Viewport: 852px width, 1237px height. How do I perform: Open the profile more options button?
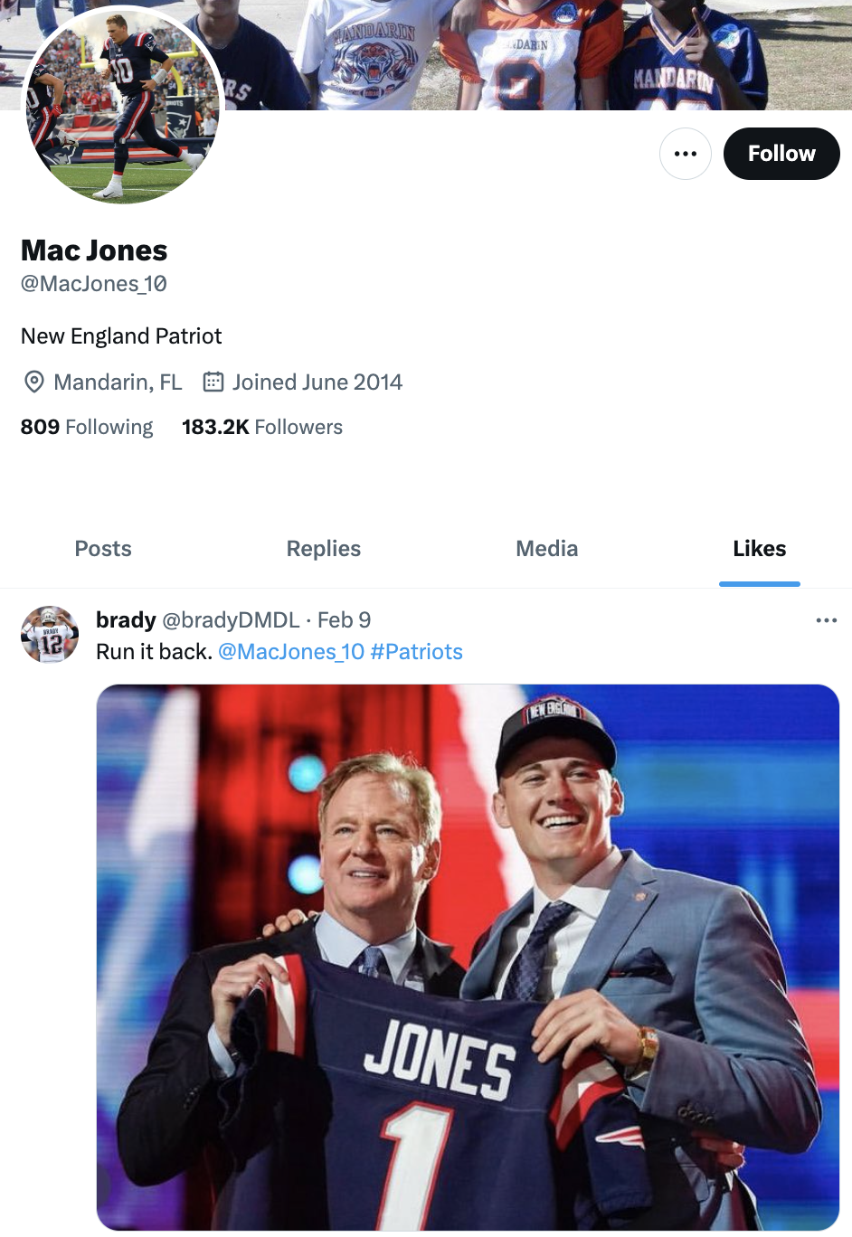(686, 154)
